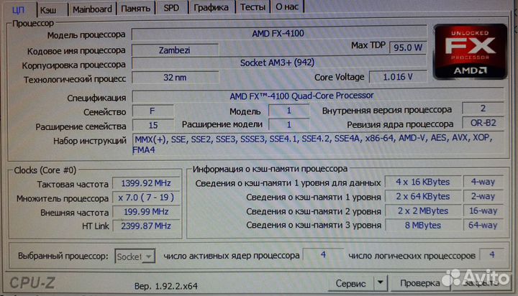Open the Тесты tab
518x296 pixels.
(x=253, y=7)
